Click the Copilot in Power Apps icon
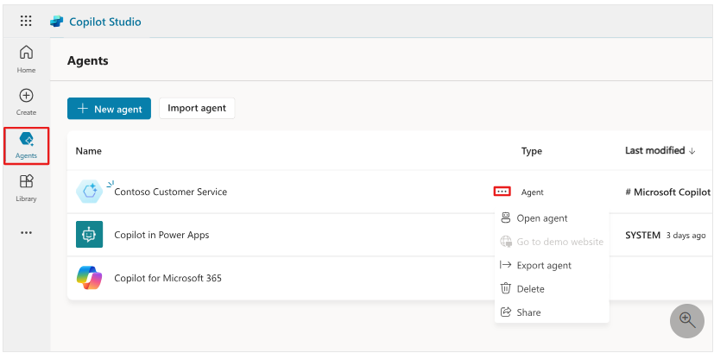The width and height of the screenshot is (714, 353). pos(89,235)
